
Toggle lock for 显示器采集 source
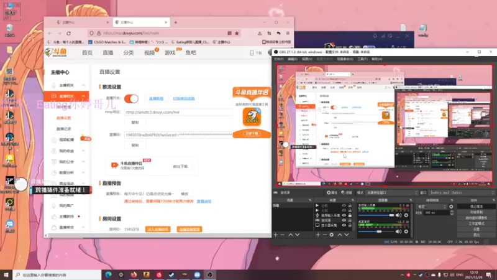coord(350,225)
